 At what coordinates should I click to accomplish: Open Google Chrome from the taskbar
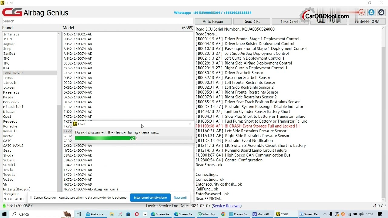click(x=223, y=214)
